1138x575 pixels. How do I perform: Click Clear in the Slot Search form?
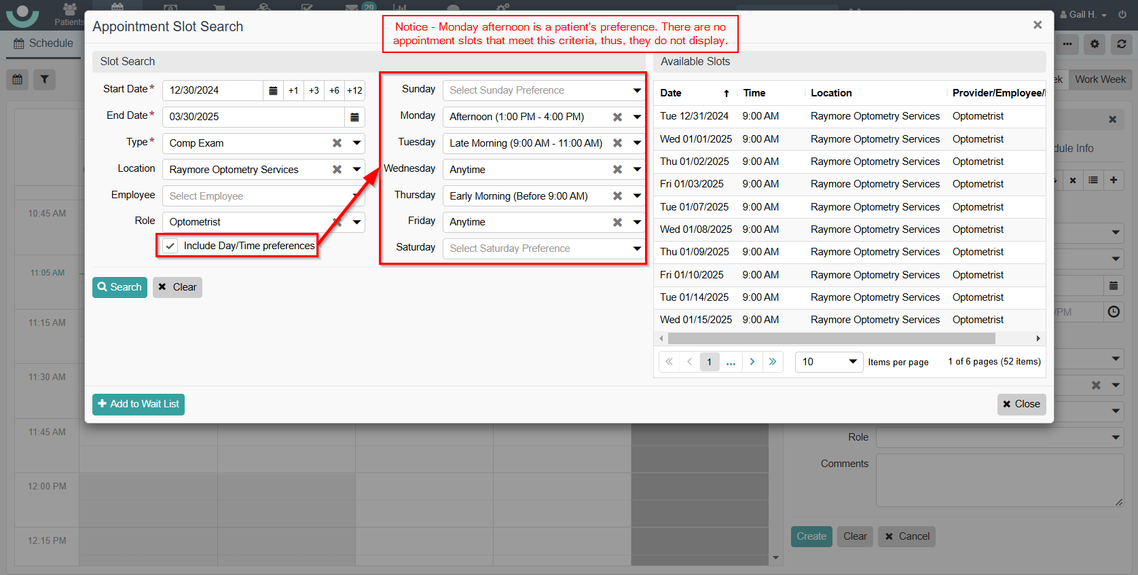[x=177, y=287]
